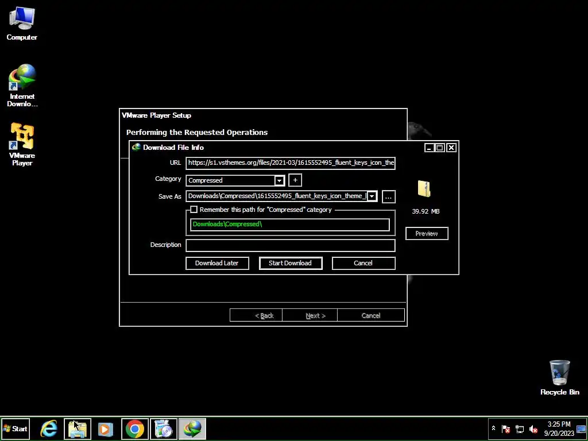The width and height of the screenshot is (588, 441).
Task: Open the Computer desktop icon
Action: click(x=22, y=23)
